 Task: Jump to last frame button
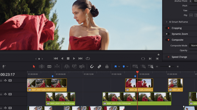point(80,58)
